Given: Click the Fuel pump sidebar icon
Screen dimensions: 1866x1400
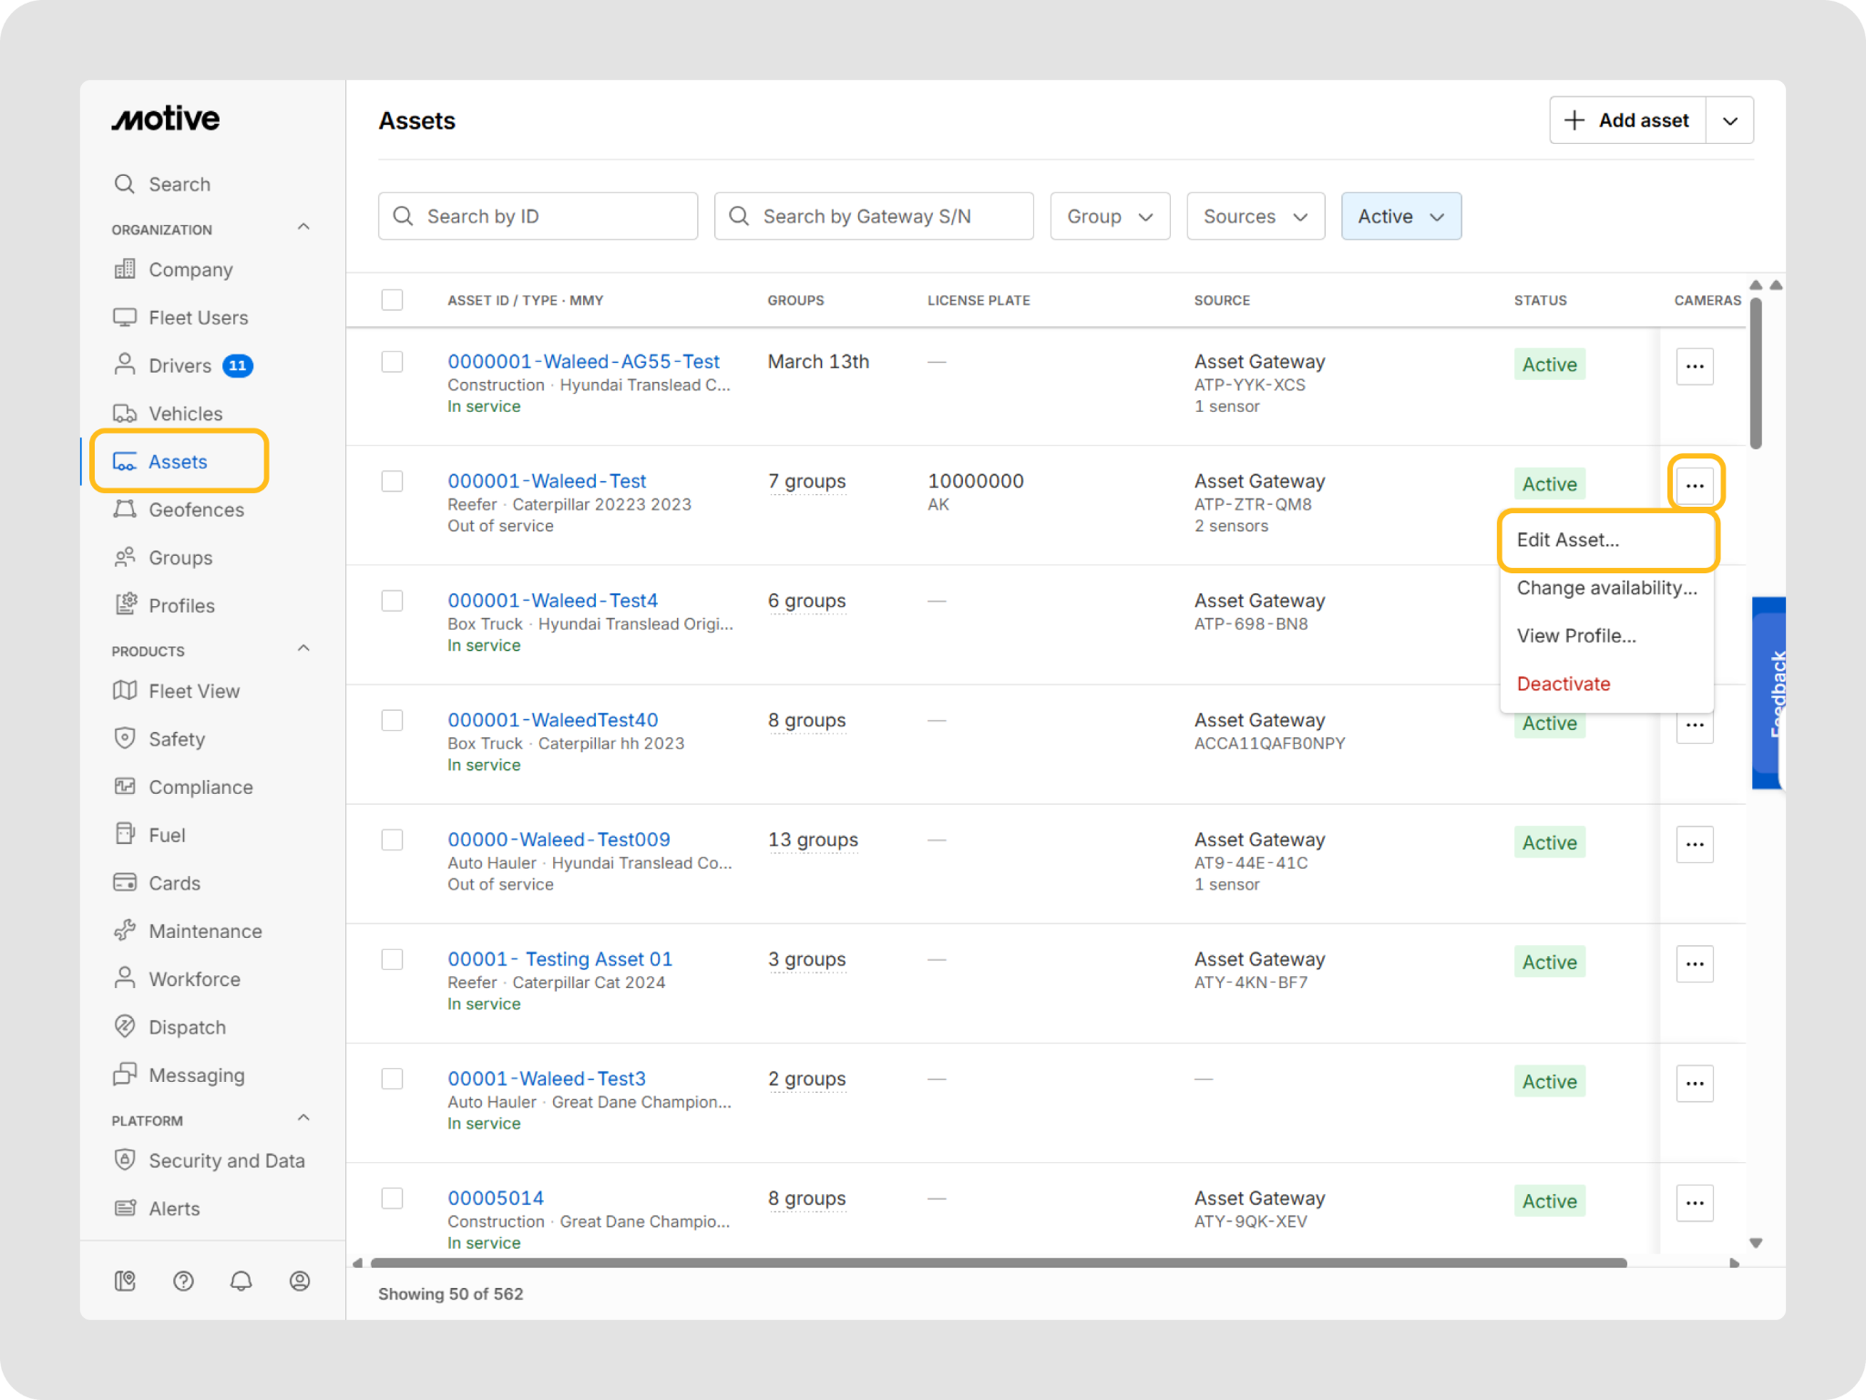Looking at the screenshot, I should tap(125, 834).
